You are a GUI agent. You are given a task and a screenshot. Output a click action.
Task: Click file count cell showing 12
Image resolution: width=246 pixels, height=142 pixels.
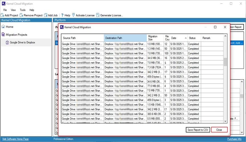[167, 44]
